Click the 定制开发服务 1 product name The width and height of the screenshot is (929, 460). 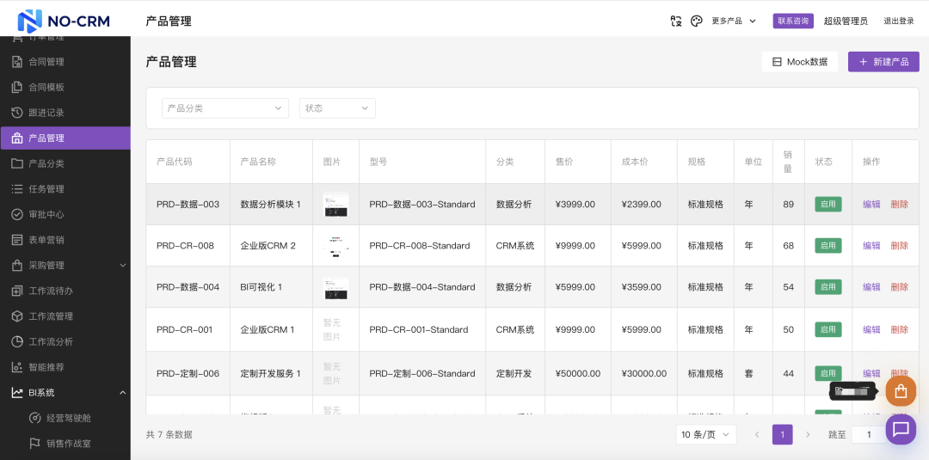pos(270,373)
